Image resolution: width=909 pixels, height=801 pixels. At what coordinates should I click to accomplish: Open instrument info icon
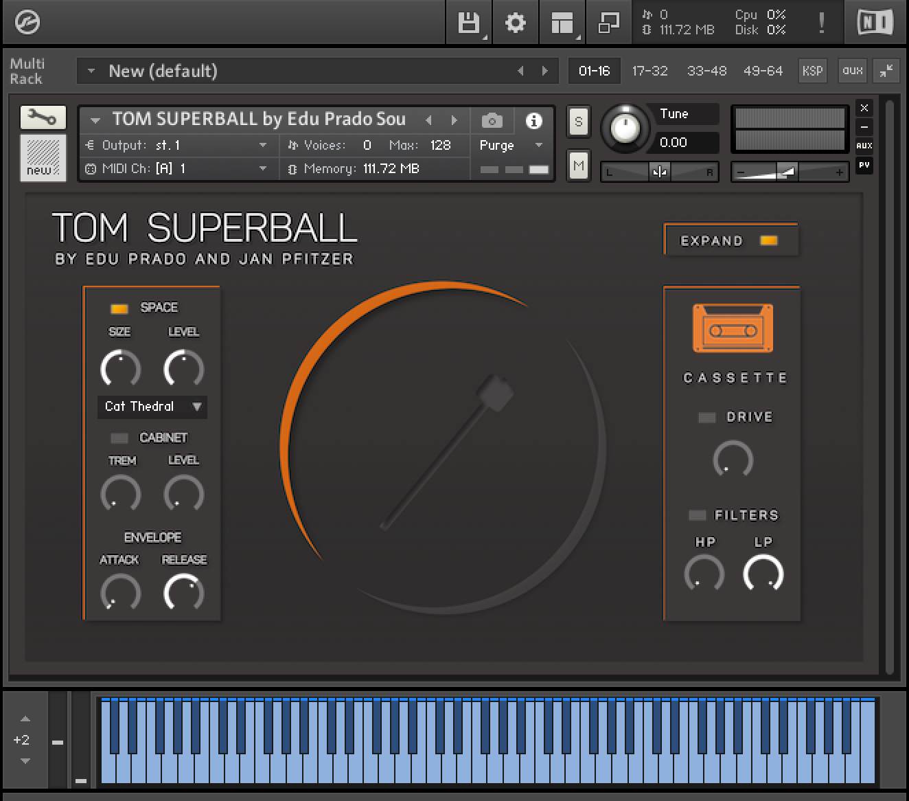click(x=533, y=121)
